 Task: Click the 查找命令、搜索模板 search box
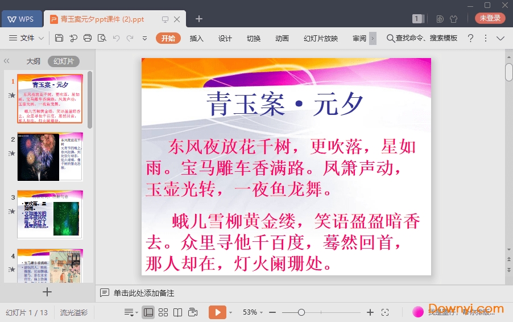422,38
